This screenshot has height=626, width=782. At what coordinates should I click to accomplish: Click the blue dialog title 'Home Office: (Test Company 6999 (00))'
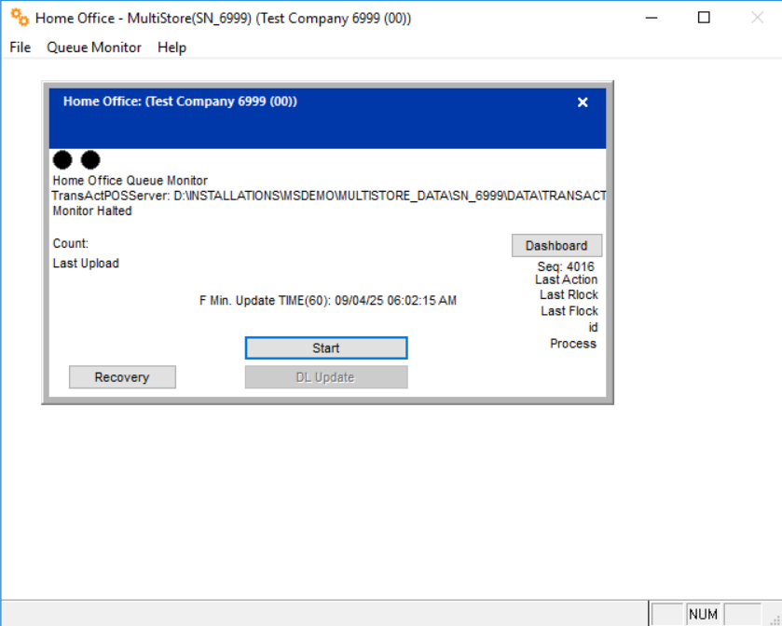click(x=180, y=102)
